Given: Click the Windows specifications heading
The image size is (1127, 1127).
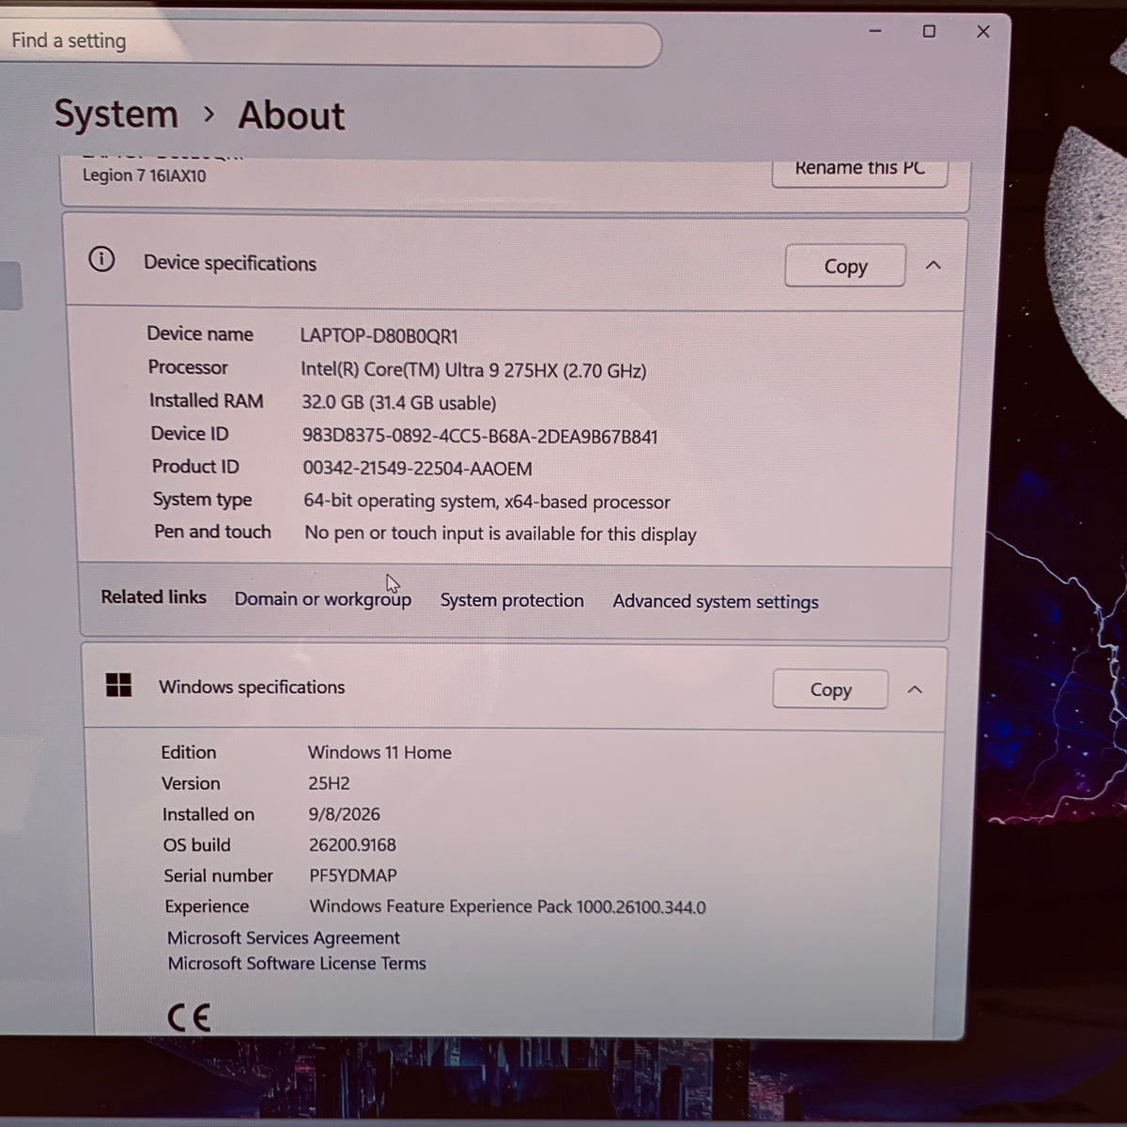Looking at the screenshot, I should (252, 687).
